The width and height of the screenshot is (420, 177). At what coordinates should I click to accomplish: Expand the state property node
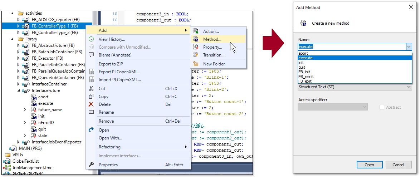(x=25, y=136)
